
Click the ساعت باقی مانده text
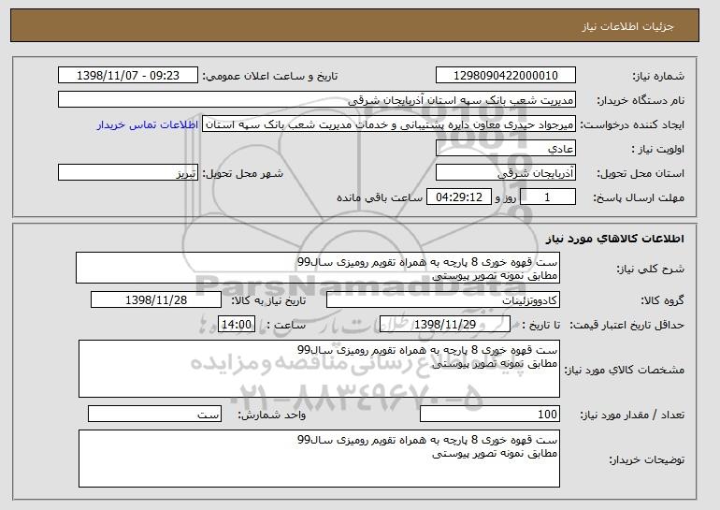[380, 198]
